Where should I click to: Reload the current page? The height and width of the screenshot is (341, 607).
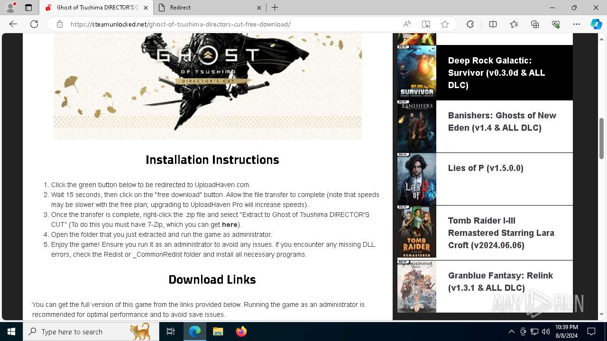click(34, 24)
